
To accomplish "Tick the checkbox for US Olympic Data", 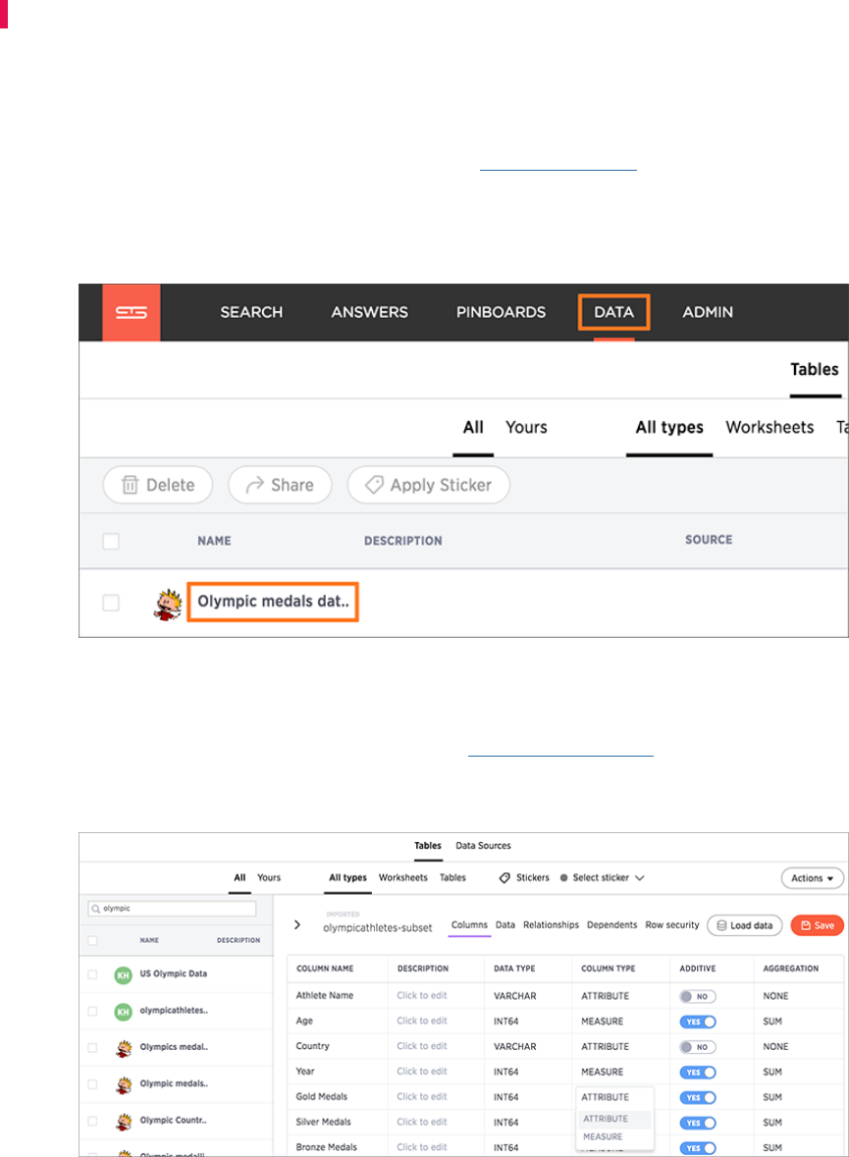I will [92, 974].
